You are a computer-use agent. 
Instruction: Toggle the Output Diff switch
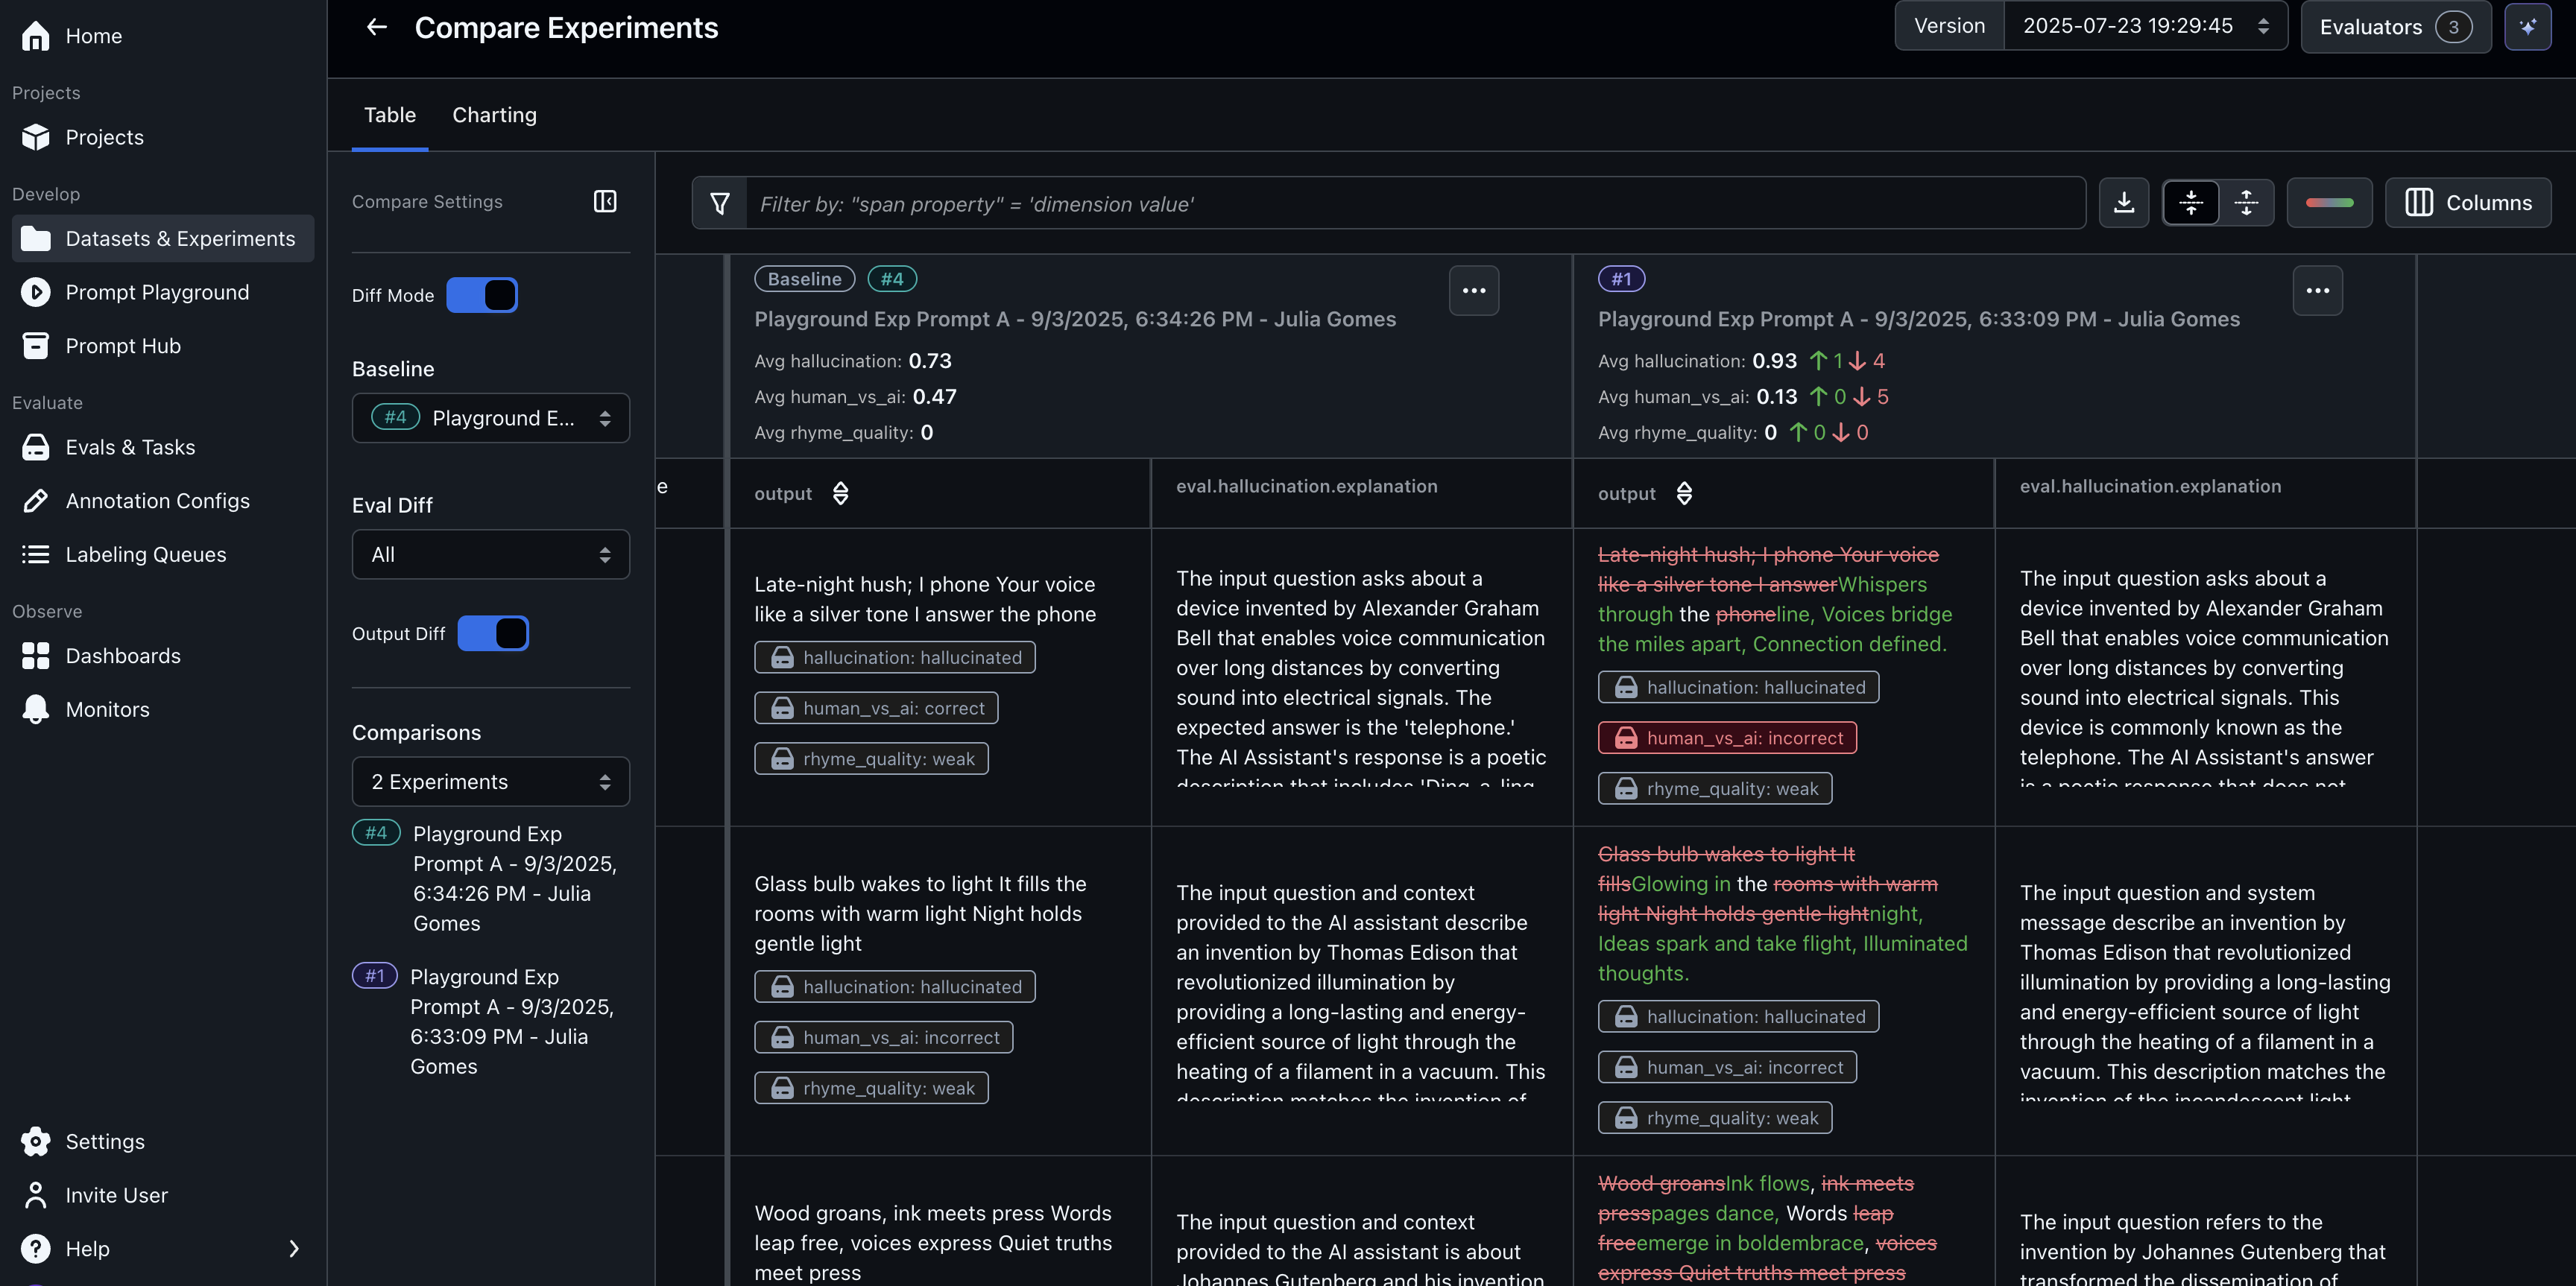click(x=493, y=633)
